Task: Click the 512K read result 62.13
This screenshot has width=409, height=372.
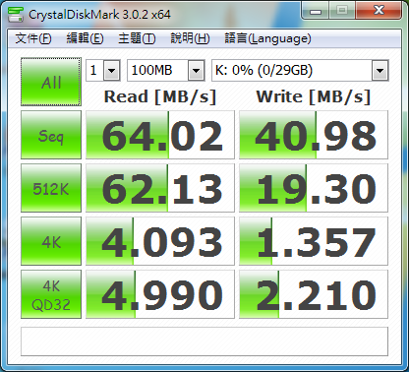Action: tap(160, 188)
